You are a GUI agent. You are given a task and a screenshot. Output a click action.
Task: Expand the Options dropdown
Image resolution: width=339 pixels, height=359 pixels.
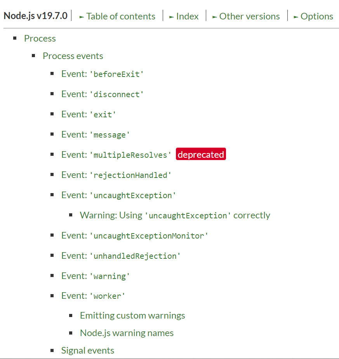click(313, 16)
